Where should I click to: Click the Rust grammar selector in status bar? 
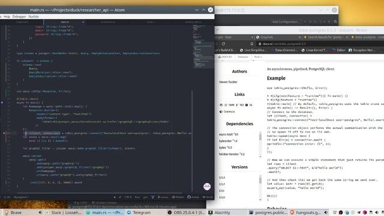click(x=137, y=197)
